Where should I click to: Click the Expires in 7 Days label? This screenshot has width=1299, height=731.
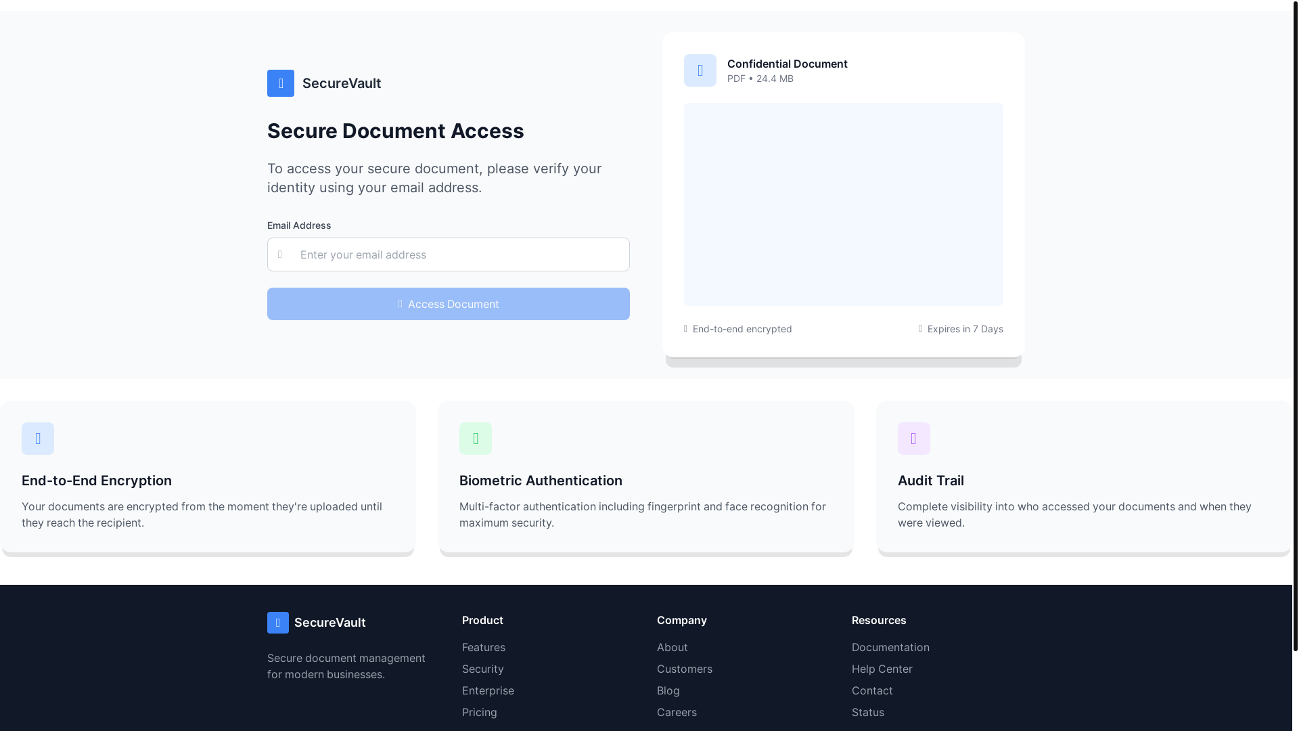965,329
